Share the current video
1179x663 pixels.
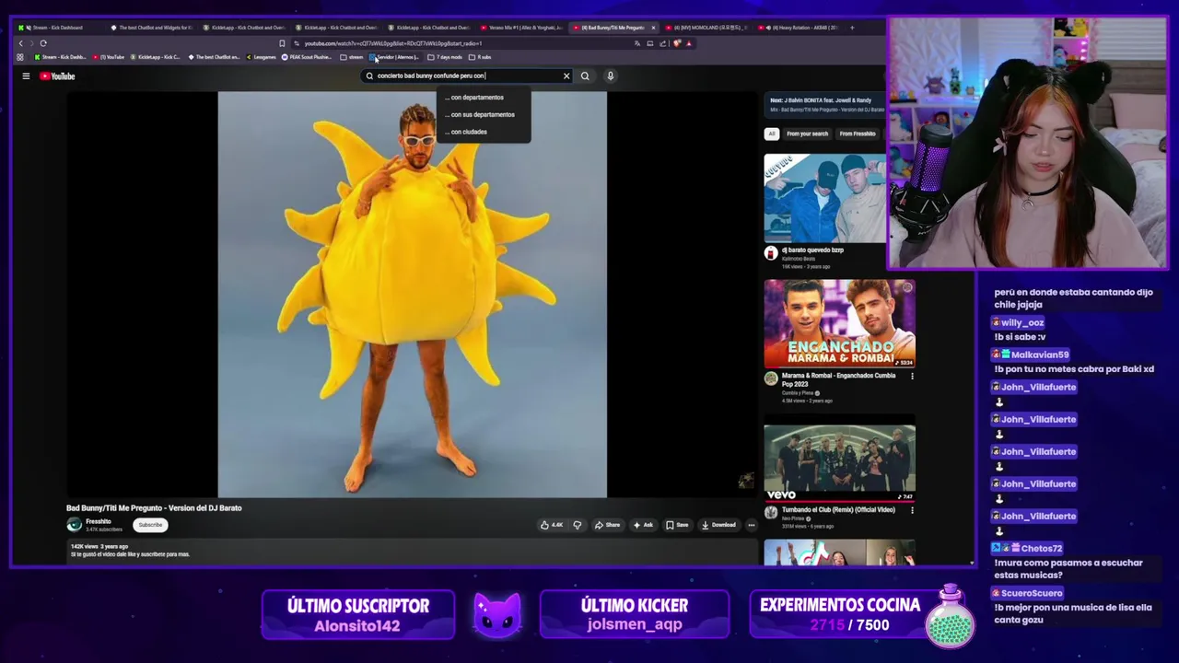click(x=607, y=525)
